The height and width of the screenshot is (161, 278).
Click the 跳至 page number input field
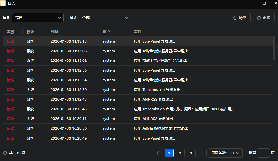click(263, 153)
